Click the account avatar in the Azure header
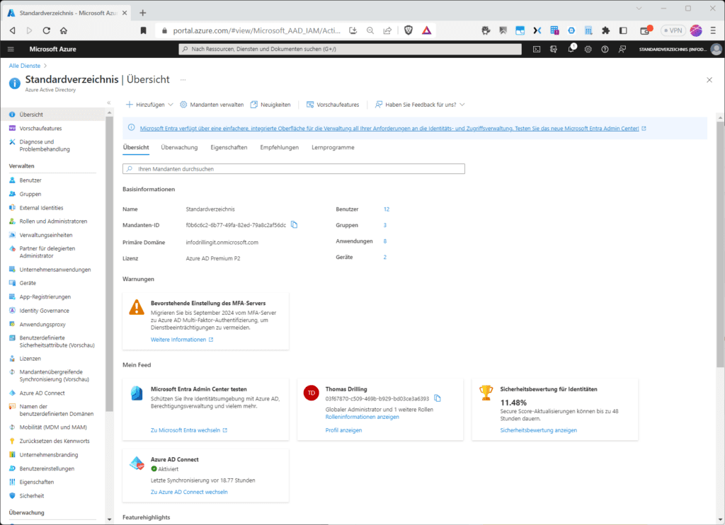 pos(717,49)
